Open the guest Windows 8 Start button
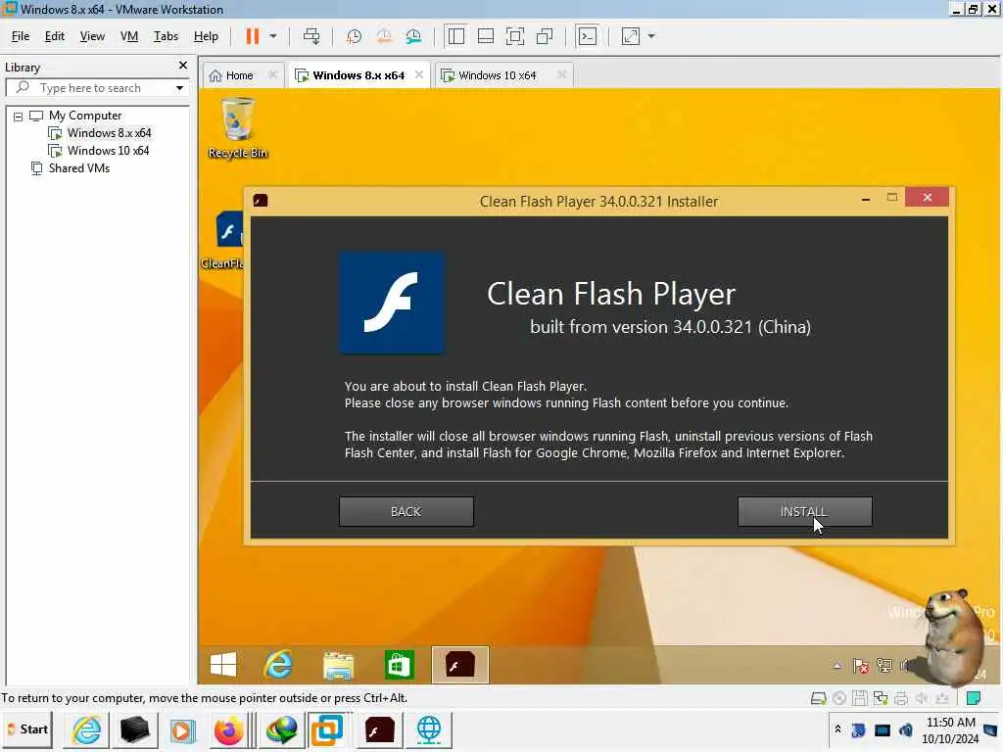Screen dimensions: 1003x752 click(x=222, y=665)
